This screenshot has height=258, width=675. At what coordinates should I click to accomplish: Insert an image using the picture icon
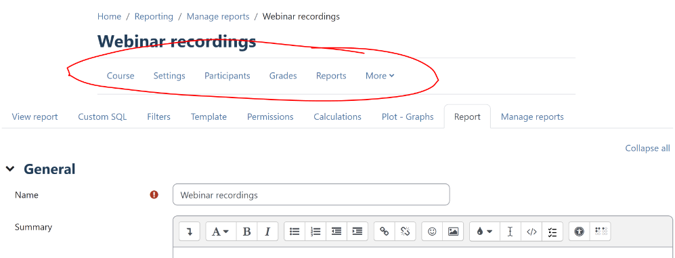(453, 232)
